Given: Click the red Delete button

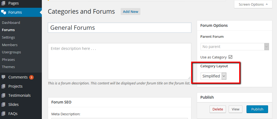Looking at the screenshot, I should [x=218, y=109].
